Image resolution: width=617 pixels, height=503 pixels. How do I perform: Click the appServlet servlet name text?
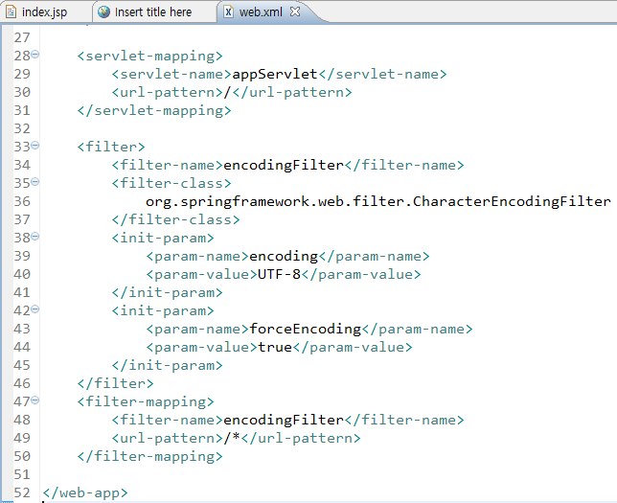pyautogui.click(x=275, y=74)
